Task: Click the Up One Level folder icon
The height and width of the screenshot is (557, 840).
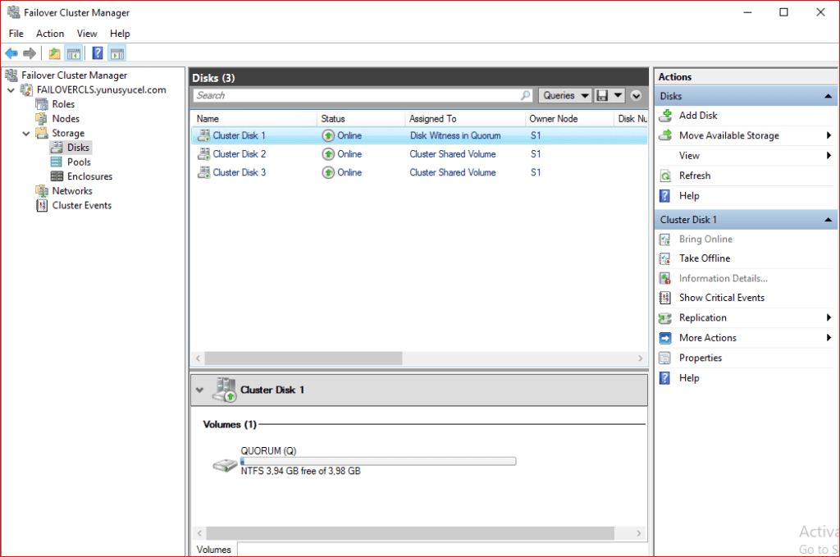Action: pos(54,53)
